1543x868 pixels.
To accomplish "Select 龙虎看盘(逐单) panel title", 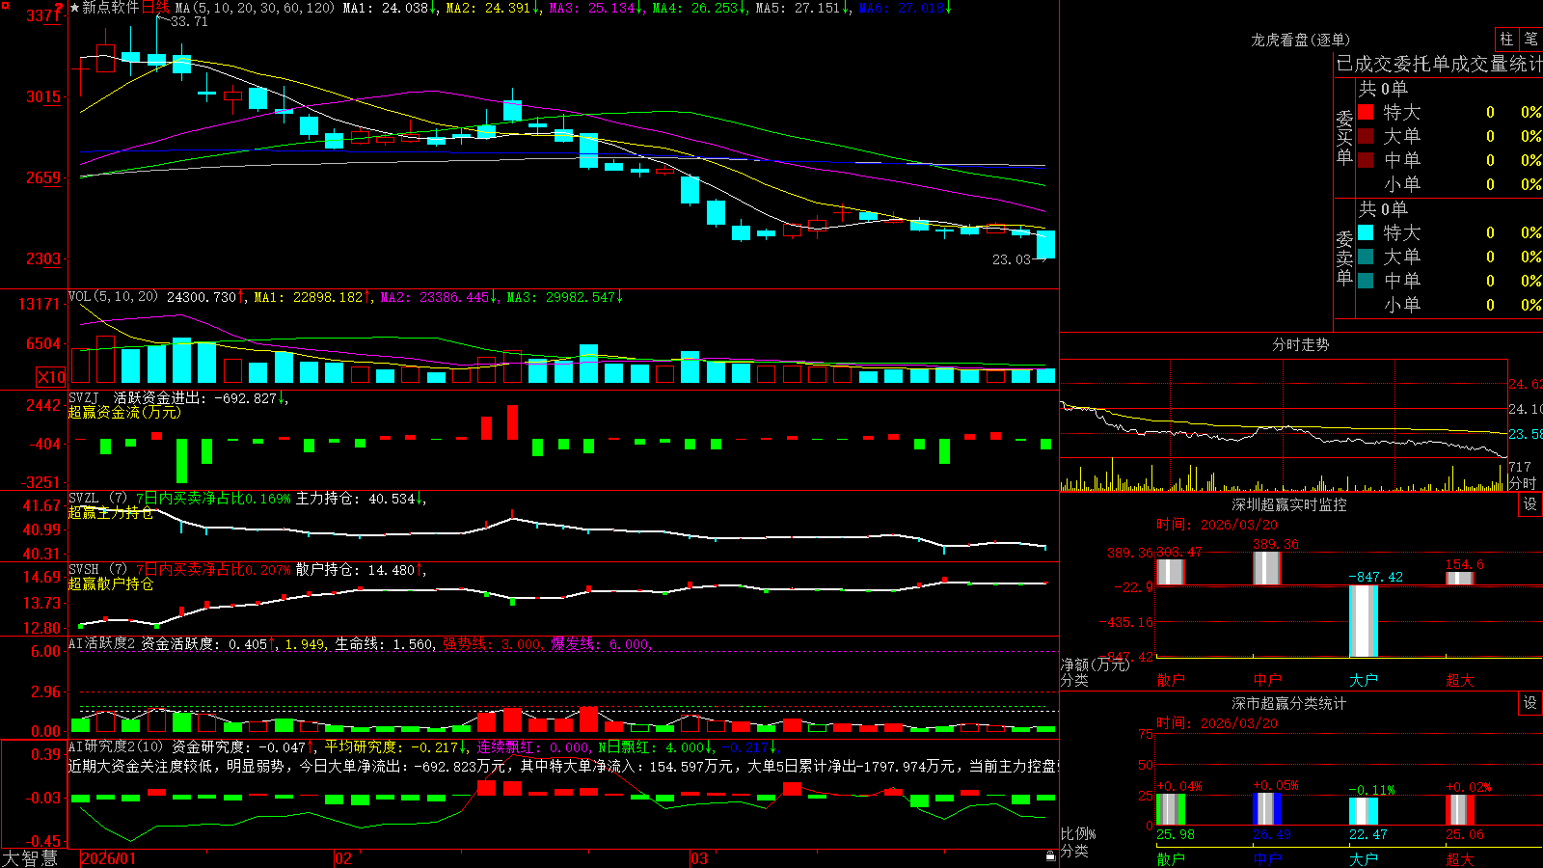I will [1300, 40].
